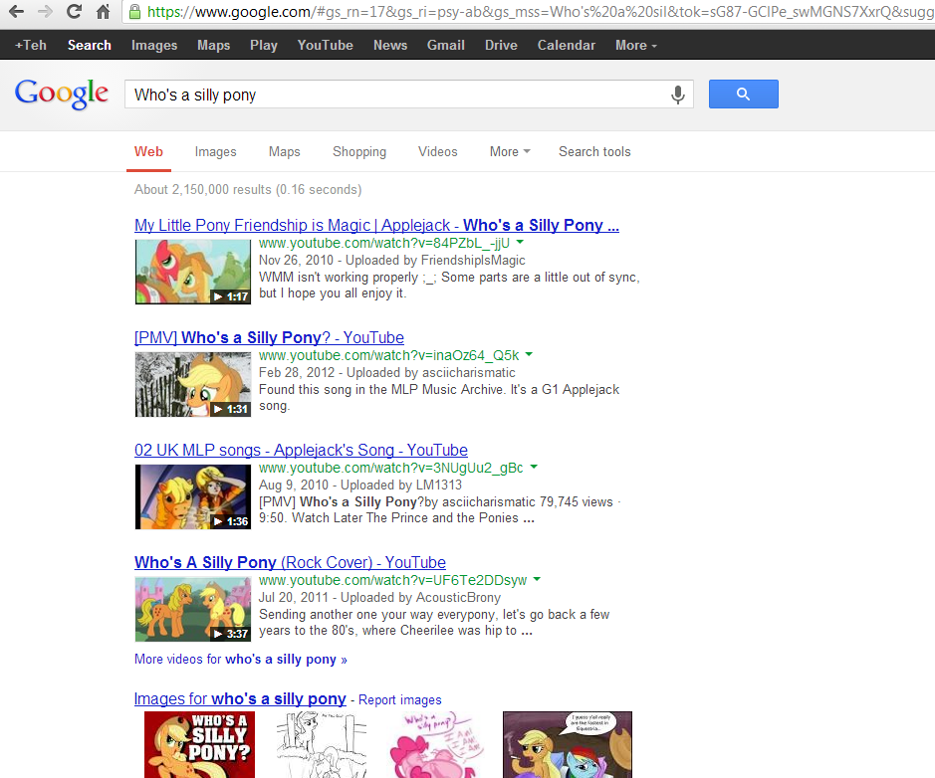Open Who's A Silly Pony Rock Cover link
Viewport: 935px width, 778px height.
pyautogui.click(x=290, y=562)
